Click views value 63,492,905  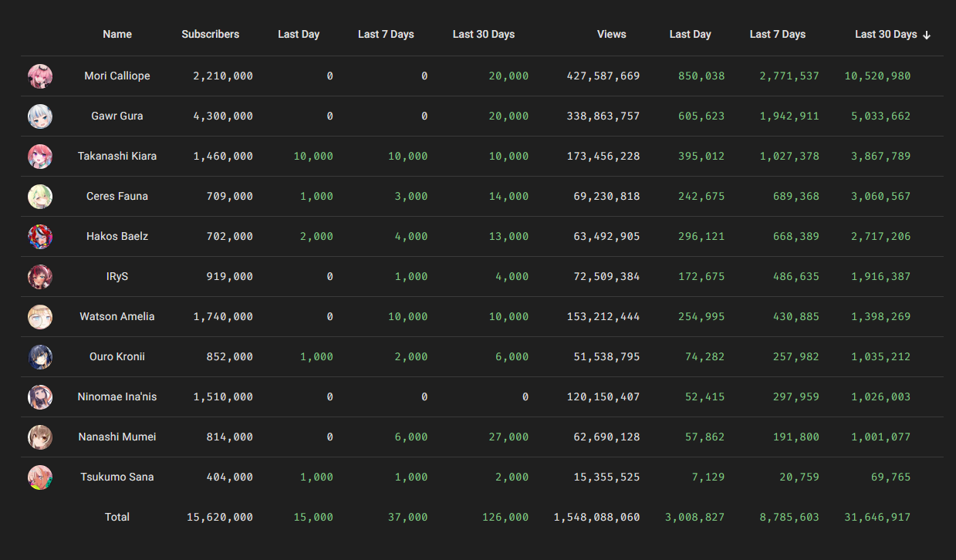point(606,236)
